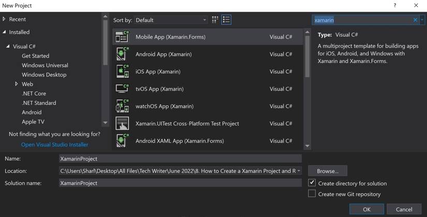Click the watchOS App (Xamarin) template icon

tap(122, 106)
